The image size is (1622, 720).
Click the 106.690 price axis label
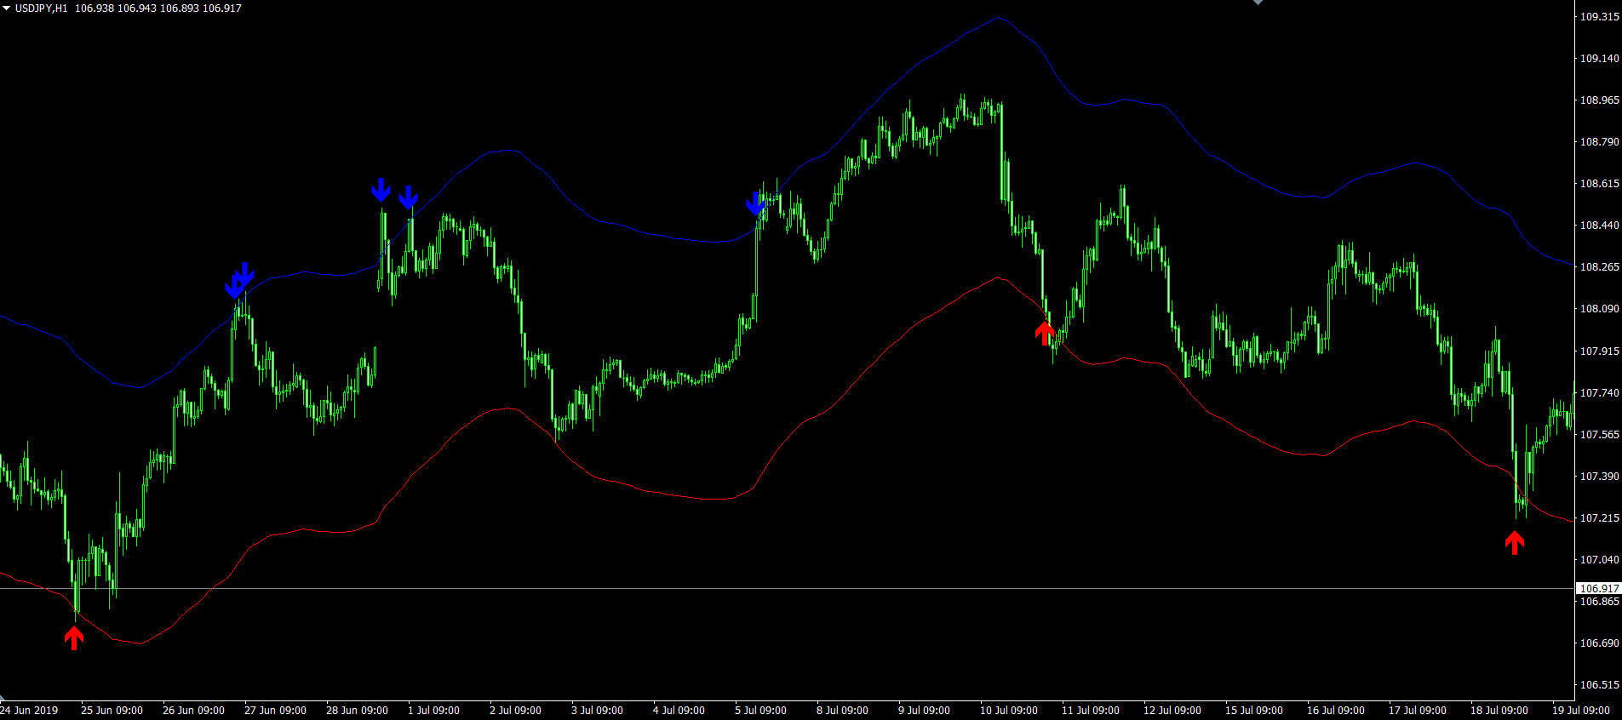(x=1600, y=643)
